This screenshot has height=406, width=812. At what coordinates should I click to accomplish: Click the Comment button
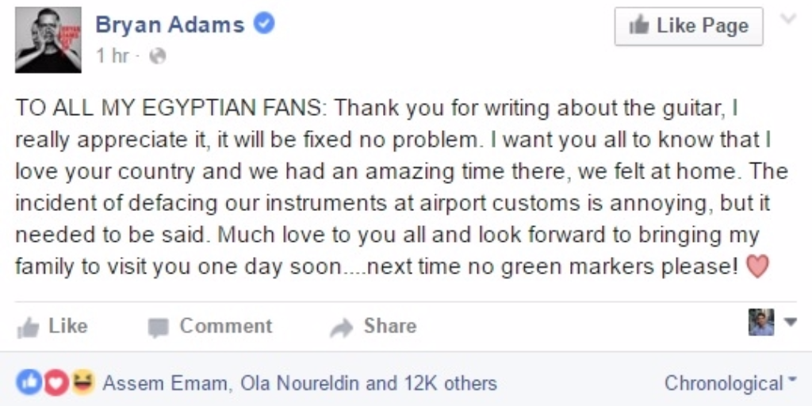(209, 326)
